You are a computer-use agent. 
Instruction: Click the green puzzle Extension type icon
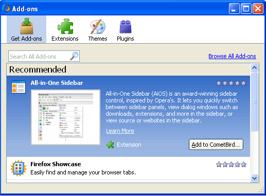pyautogui.click(x=110, y=145)
